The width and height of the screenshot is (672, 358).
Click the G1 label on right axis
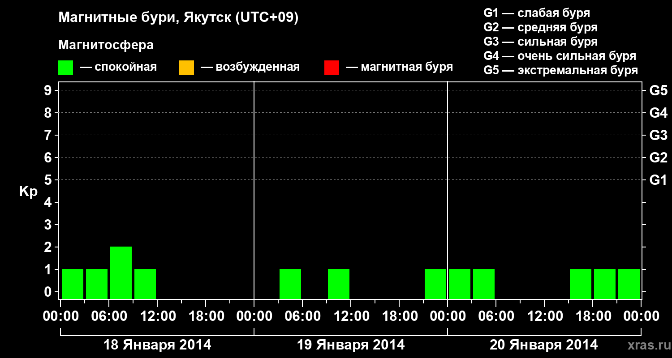(x=658, y=180)
